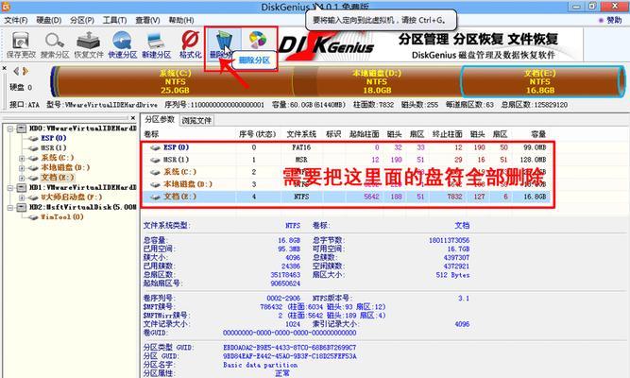Click the drive icon beside 文档(E:) in table

(x=155, y=198)
